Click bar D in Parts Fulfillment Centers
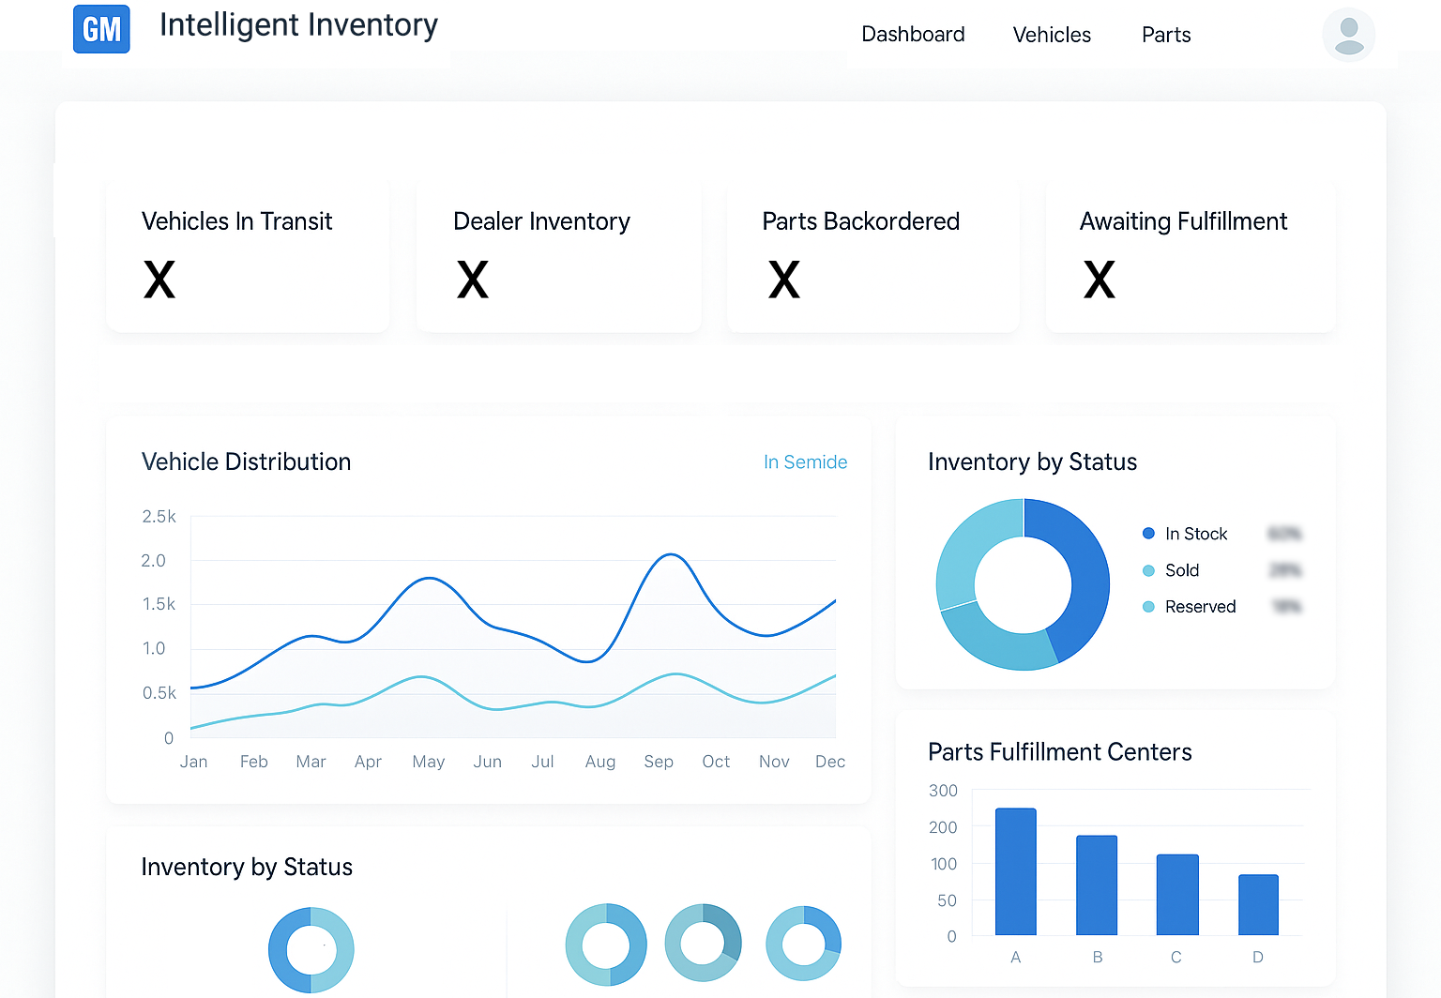 [1258, 904]
